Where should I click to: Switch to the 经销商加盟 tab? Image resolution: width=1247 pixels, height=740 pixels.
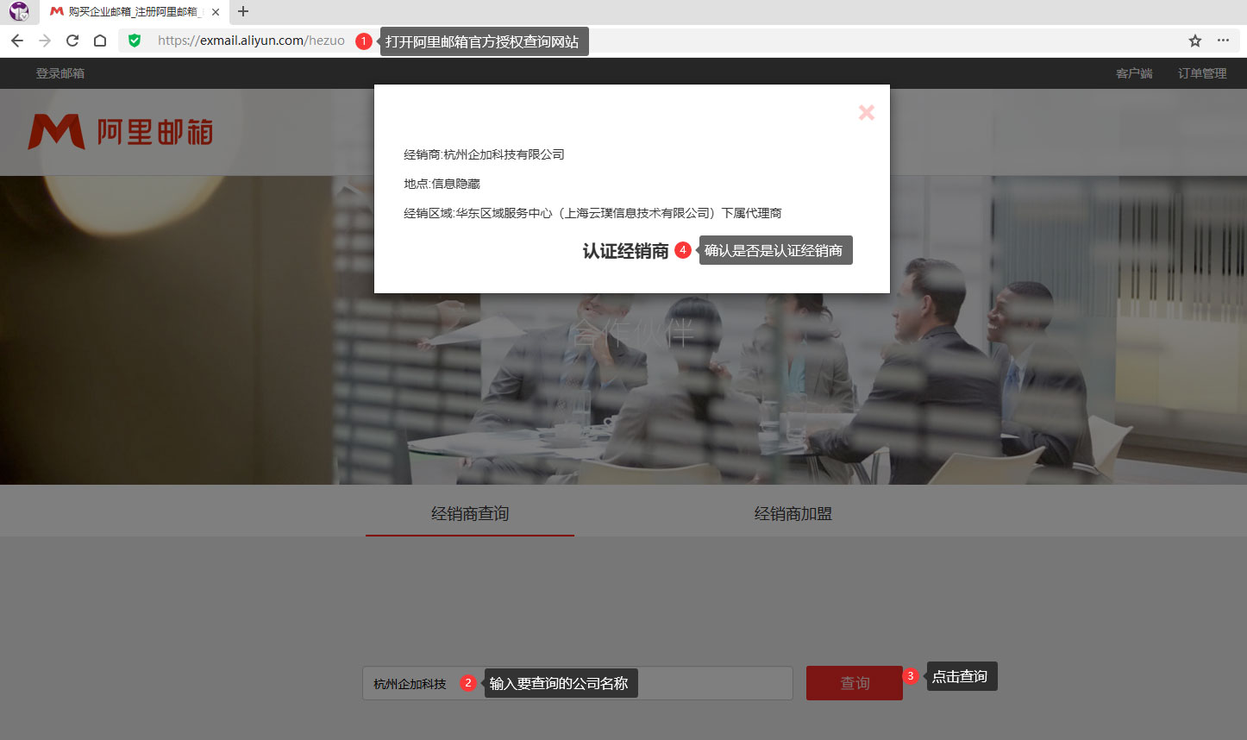pos(793,514)
